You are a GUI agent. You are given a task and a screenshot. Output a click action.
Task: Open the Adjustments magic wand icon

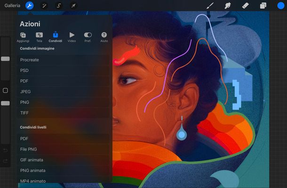tap(44, 6)
